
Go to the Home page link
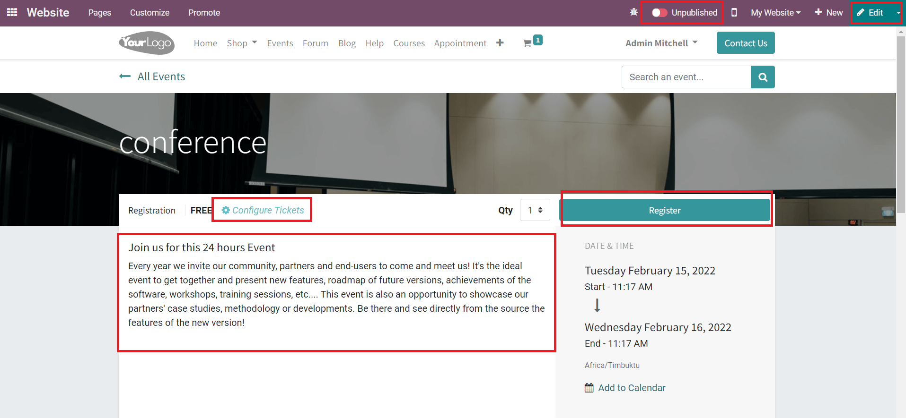(x=205, y=43)
